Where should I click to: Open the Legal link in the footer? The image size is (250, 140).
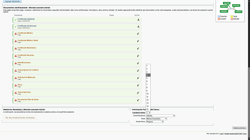[x=221, y=134]
